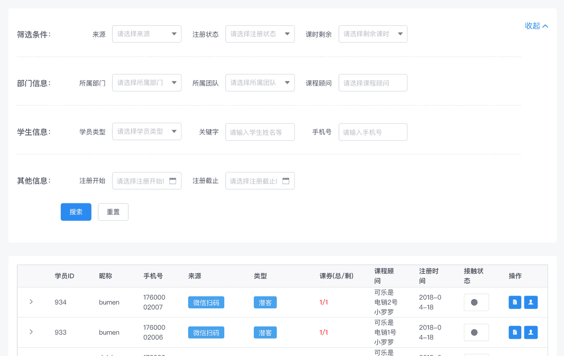
Task: Open user profile icon for student 933
Action: pos(531,332)
